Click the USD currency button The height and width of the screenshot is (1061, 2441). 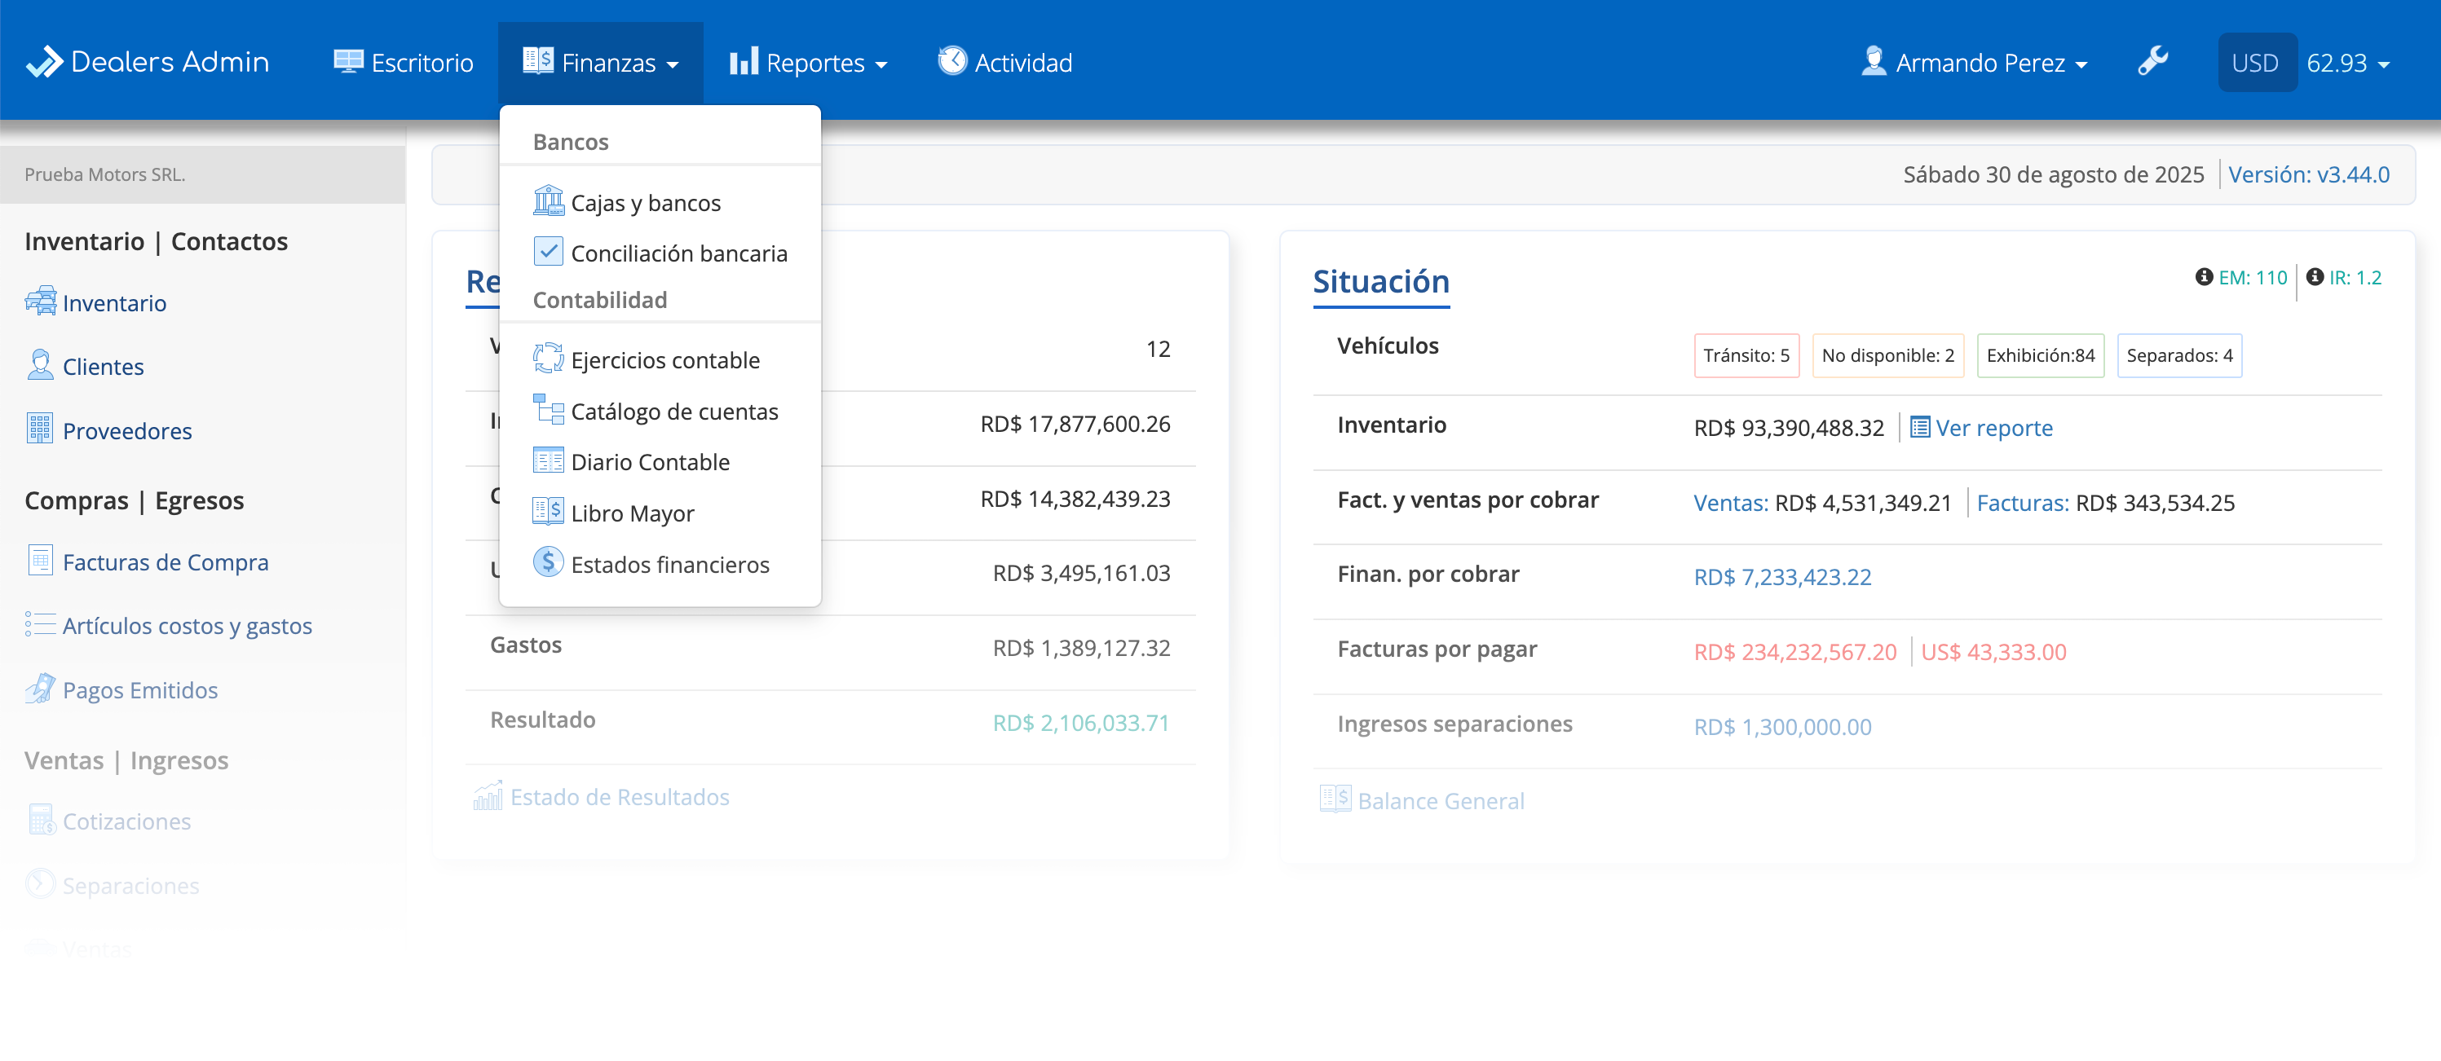[x=2255, y=63]
